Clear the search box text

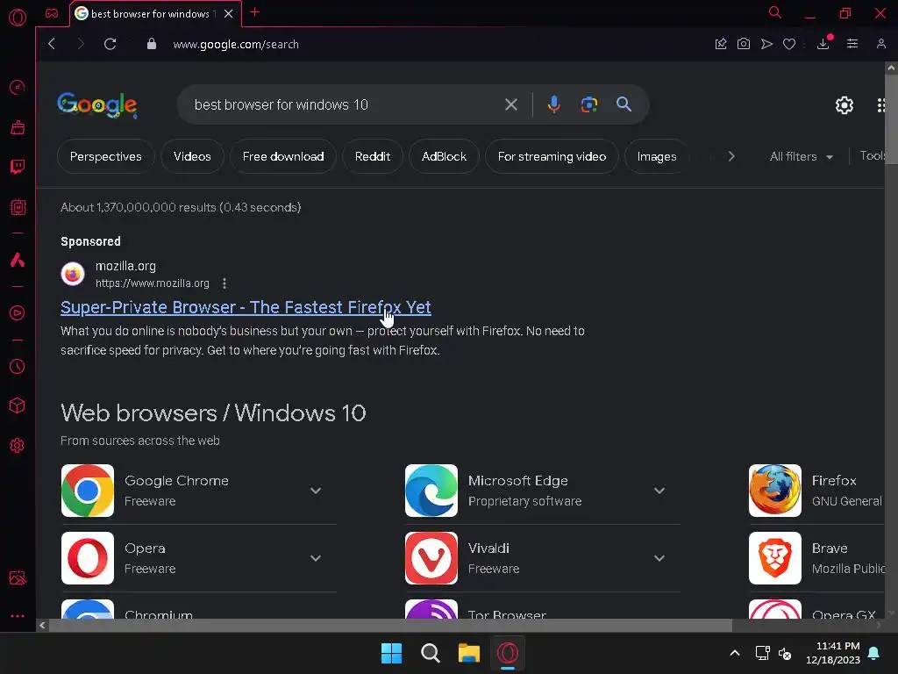[511, 104]
